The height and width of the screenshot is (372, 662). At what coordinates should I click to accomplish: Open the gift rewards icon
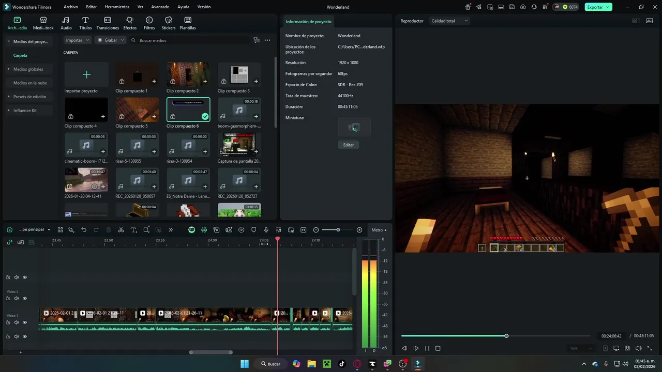click(468, 7)
